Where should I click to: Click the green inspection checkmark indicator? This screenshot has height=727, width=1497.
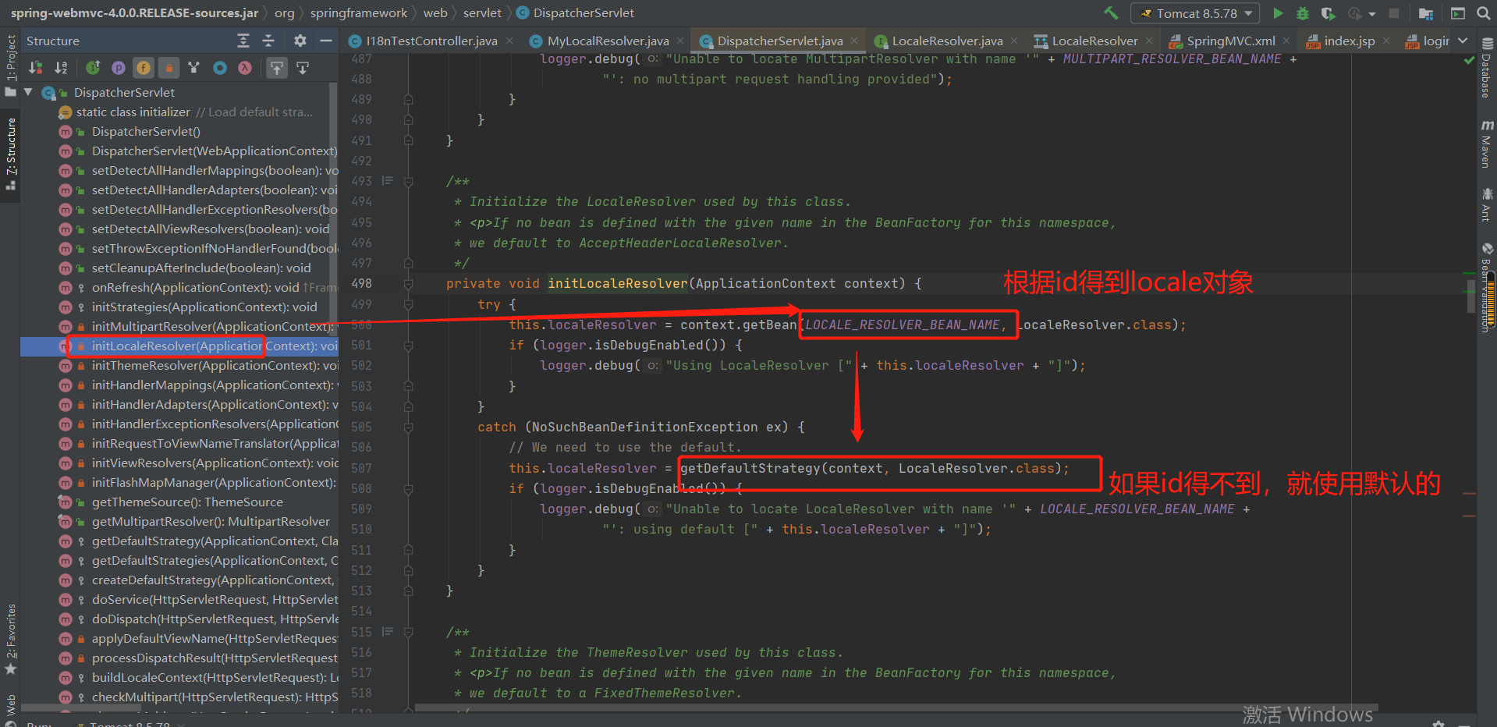click(1470, 60)
